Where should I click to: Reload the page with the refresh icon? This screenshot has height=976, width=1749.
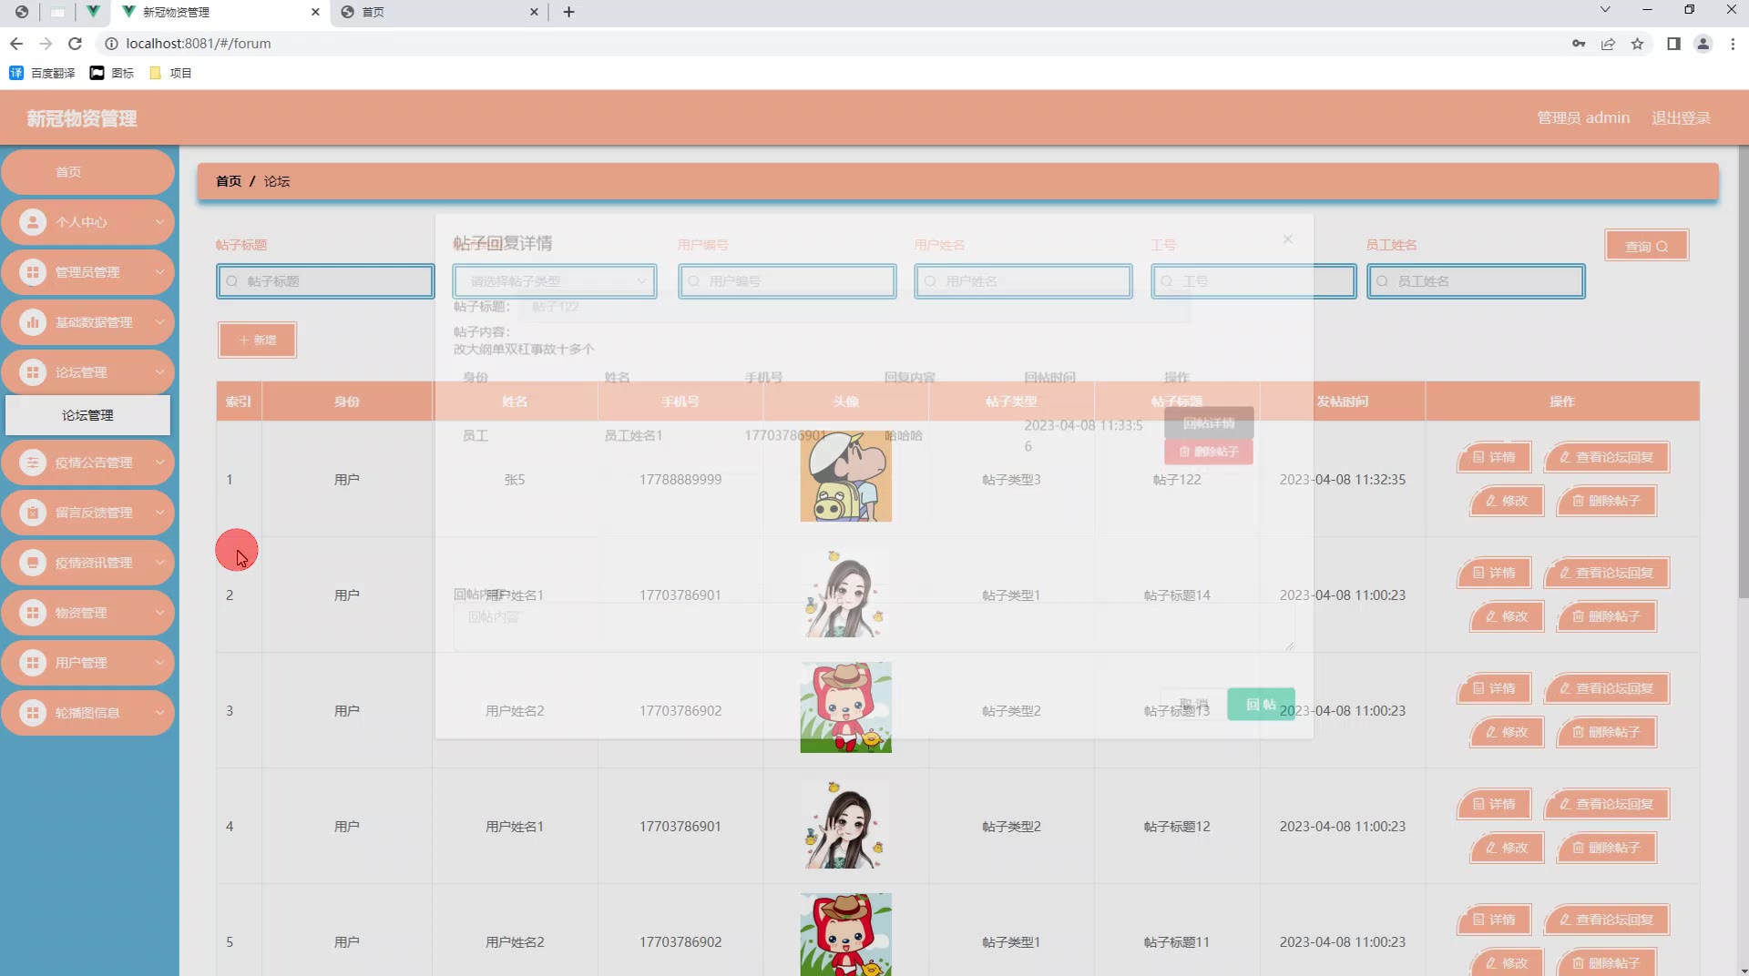[x=76, y=44]
